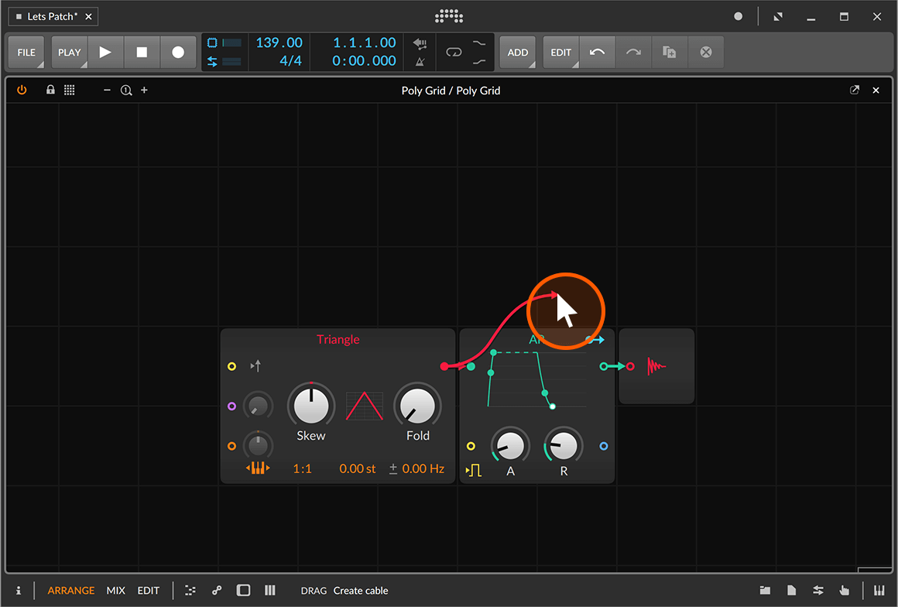898x607 pixels.
Task: Click the undo arrow icon
Action: [x=597, y=53]
